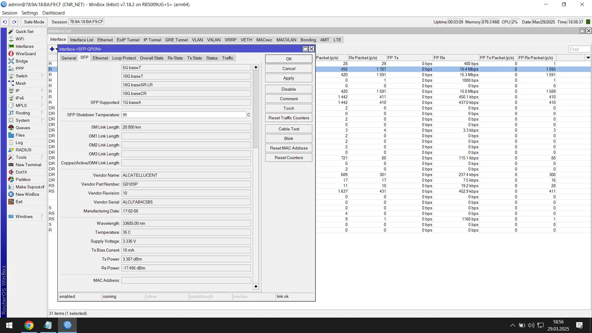Expand the Routing submenu

(x=43, y=113)
